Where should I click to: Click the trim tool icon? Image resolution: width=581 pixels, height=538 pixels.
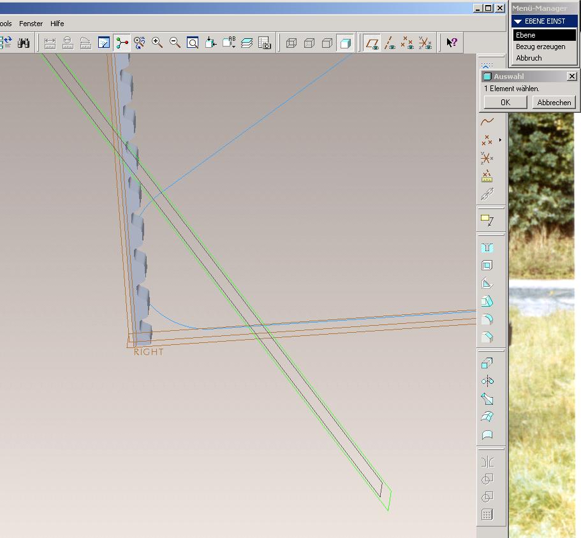coord(487,497)
